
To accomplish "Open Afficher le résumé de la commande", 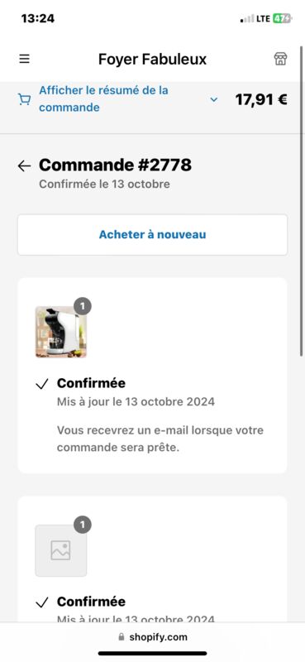I will coord(104,98).
